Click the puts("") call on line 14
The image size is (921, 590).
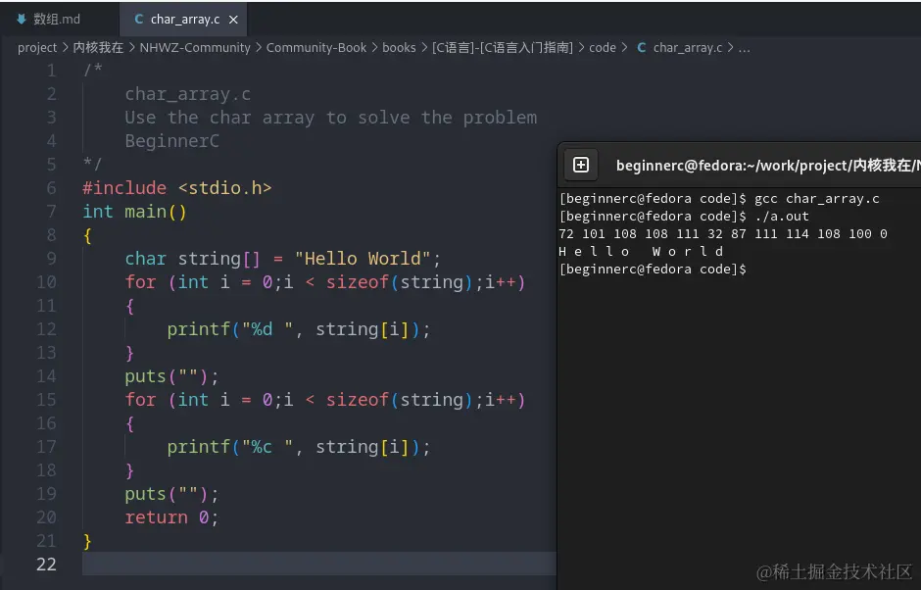[171, 376]
